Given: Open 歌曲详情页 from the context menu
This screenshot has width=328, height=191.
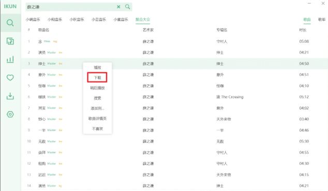Looking at the screenshot, I should [x=97, y=118].
